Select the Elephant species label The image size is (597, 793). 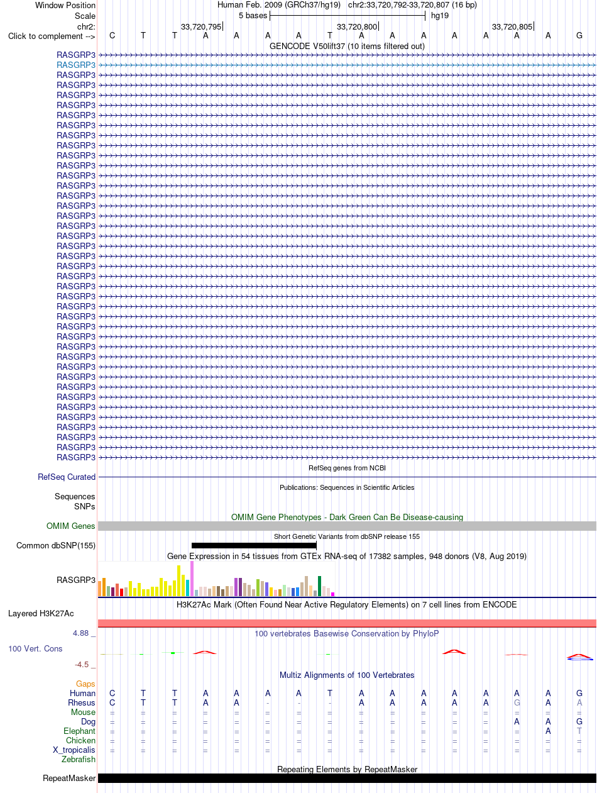(80, 731)
